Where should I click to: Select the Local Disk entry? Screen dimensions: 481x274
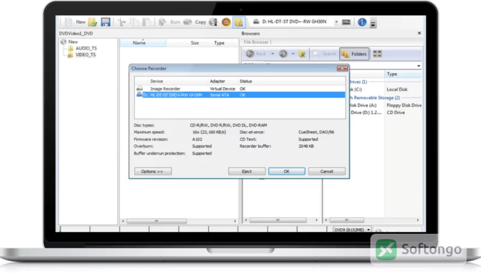pyautogui.click(x=397, y=90)
